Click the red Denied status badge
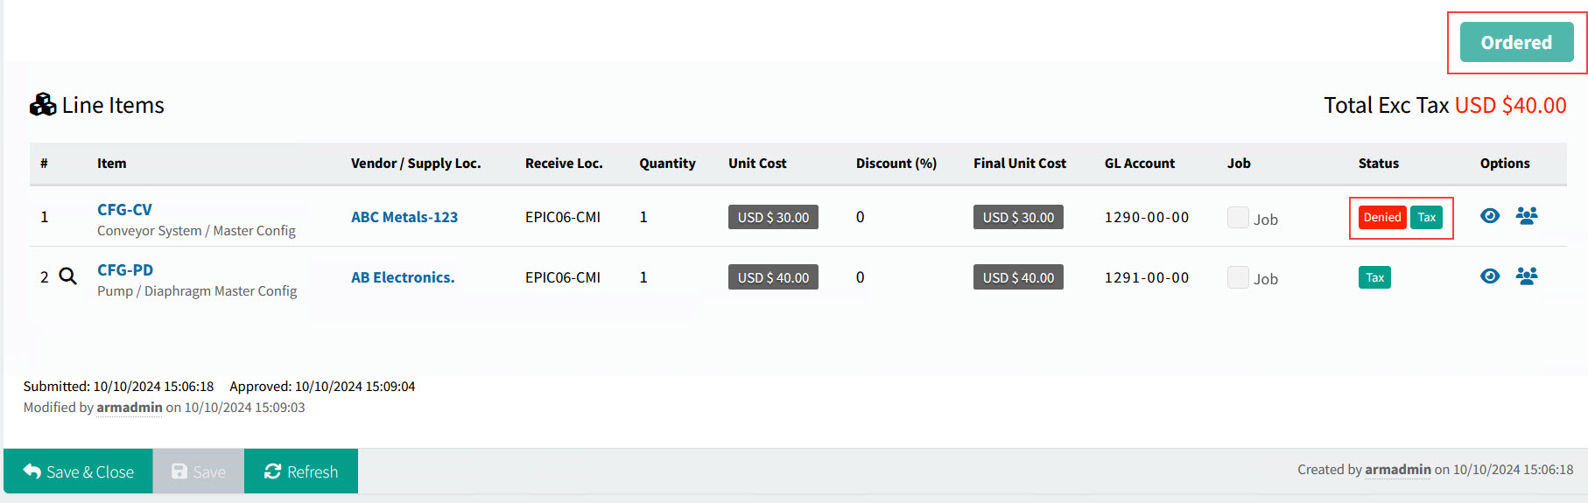 1381,218
